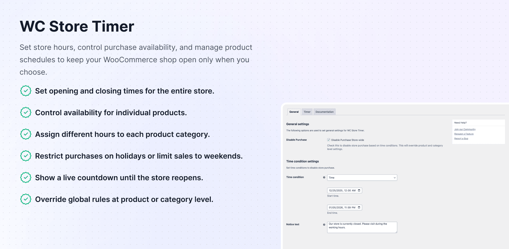Screen dimensions: 509x249
Task: Open the Documentation tab
Action: 324,112
